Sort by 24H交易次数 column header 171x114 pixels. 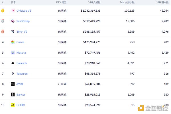(127, 2)
